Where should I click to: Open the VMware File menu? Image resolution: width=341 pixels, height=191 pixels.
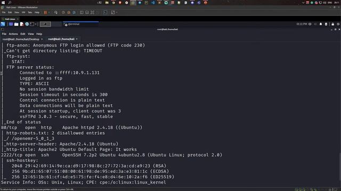pos(4,13)
